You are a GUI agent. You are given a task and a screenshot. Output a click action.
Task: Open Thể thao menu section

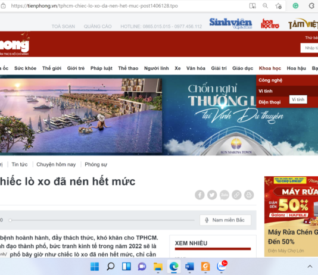tap(128, 68)
